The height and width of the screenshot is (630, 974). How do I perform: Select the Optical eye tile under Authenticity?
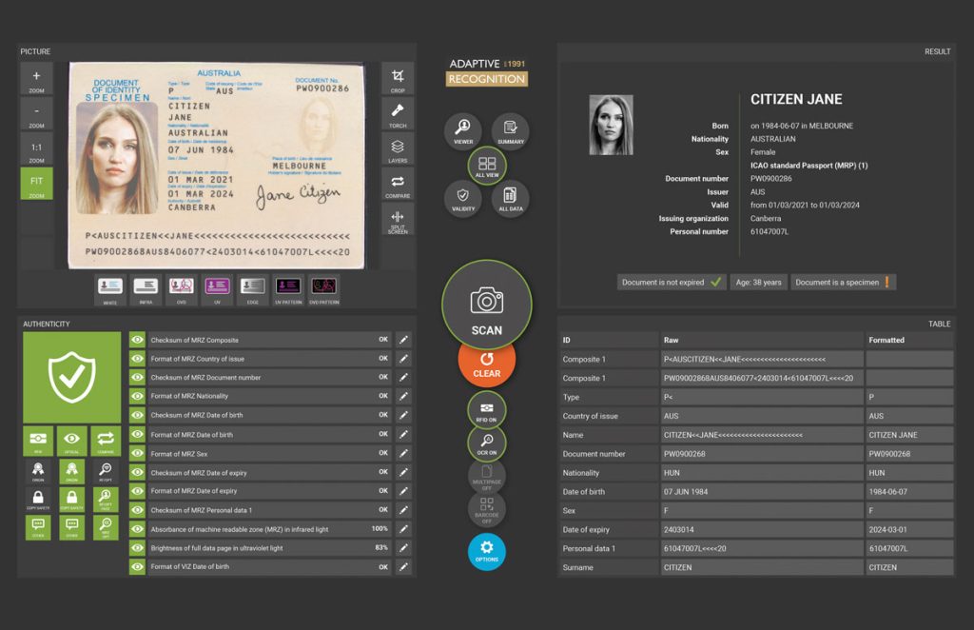pyautogui.click(x=72, y=442)
